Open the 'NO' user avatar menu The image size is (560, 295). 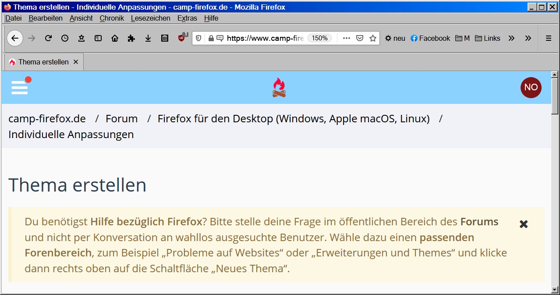(x=531, y=87)
